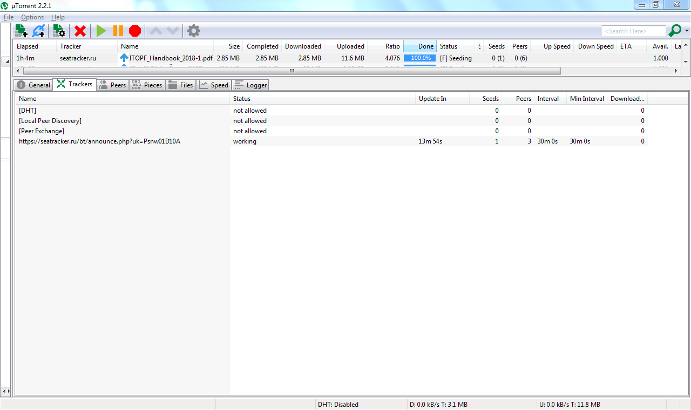Remove torrent with red X icon

(80, 31)
